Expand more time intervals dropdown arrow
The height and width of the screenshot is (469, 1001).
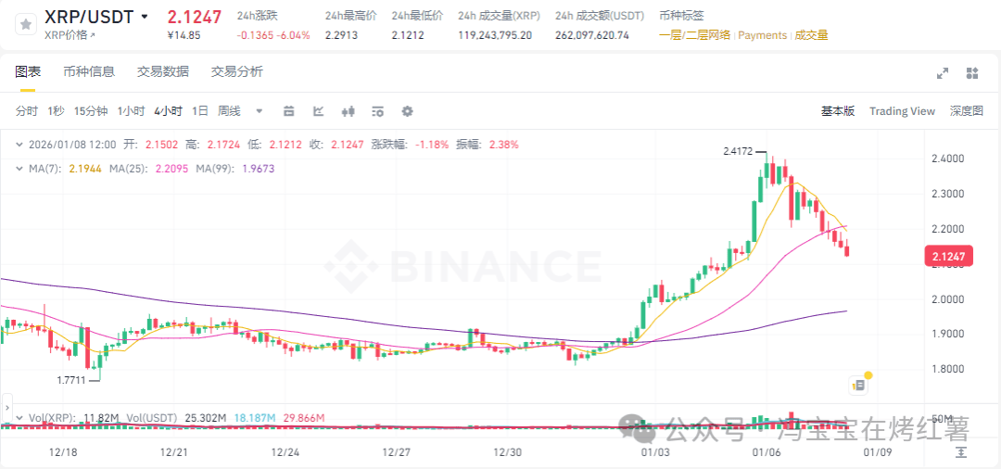click(259, 111)
